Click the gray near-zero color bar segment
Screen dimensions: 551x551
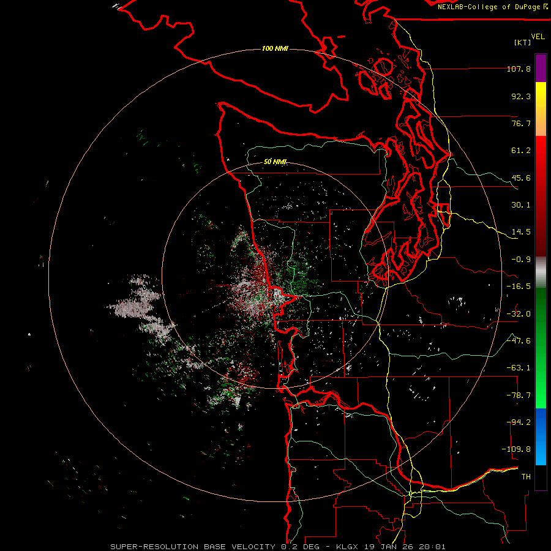pyautogui.click(x=541, y=272)
